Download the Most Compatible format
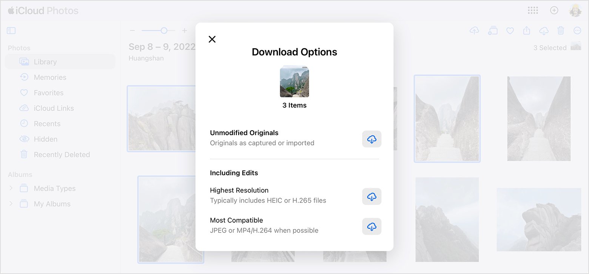 pos(372,226)
